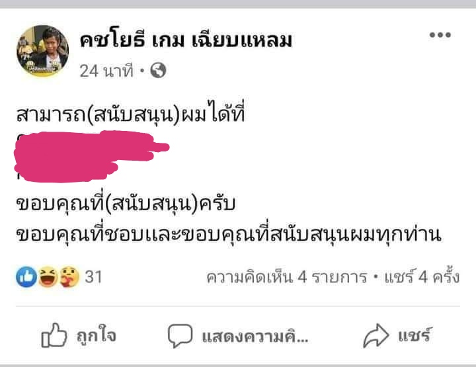Viewport: 476px width, 367px height.
Task: Click the แชร์ share button label
Action: point(415,335)
